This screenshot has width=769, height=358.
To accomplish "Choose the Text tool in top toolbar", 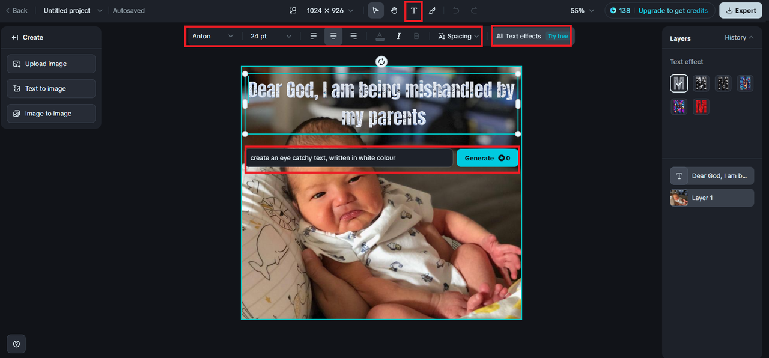I will click(x=413, y=10).
